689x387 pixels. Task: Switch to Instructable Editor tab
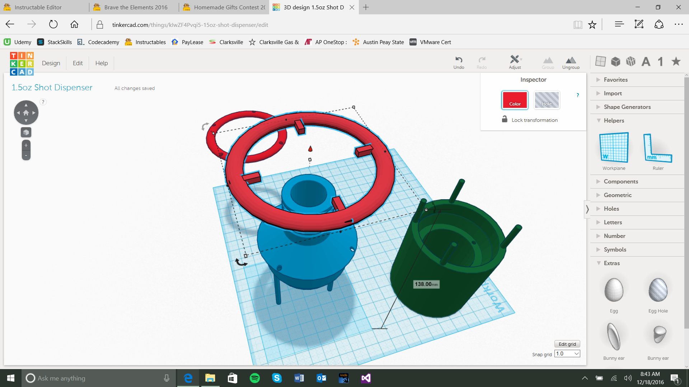(x=44, y=7)
